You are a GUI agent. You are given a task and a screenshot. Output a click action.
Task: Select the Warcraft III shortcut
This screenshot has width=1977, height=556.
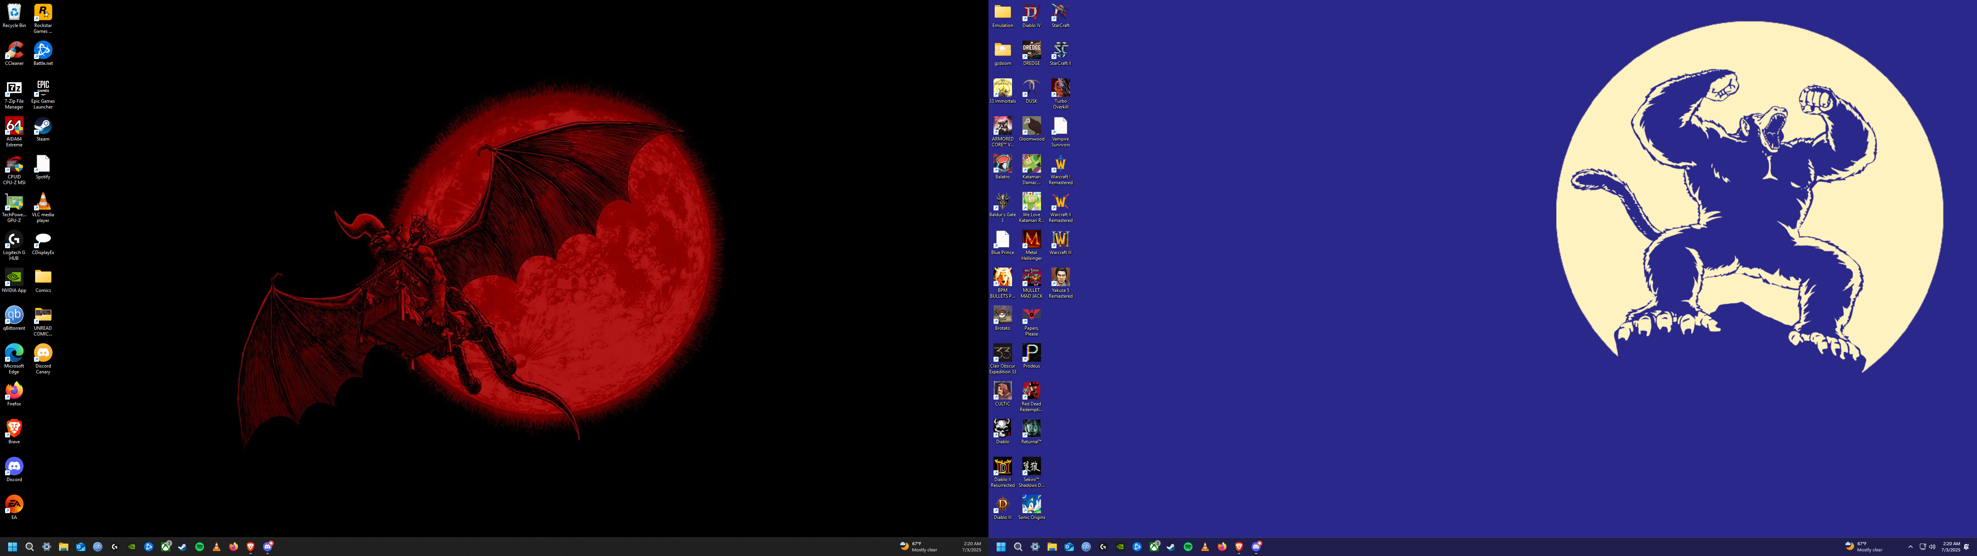1061,243
